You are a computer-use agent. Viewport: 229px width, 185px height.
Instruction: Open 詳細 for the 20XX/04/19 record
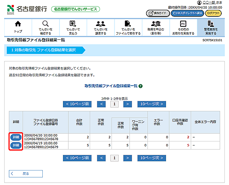[16, 145]
